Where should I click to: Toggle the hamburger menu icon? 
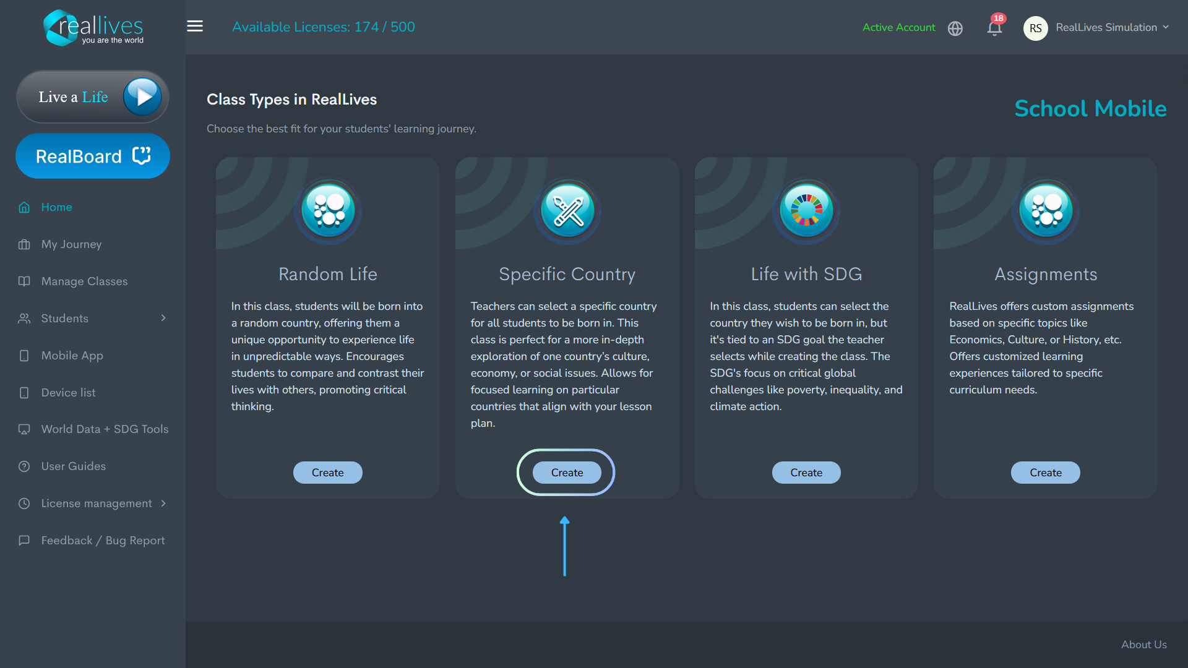(195, 26)
